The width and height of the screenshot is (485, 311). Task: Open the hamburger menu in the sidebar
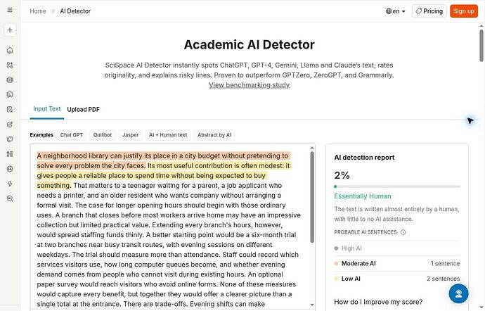[10, 10]
